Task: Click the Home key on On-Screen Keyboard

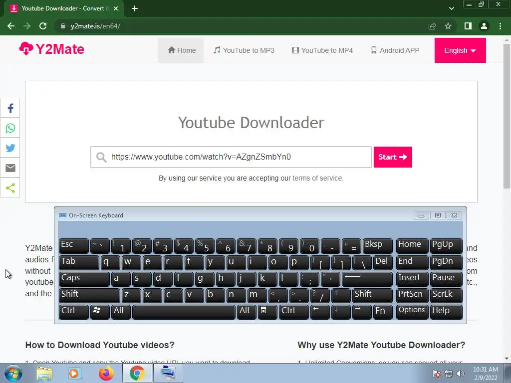Action: point(412,246)
